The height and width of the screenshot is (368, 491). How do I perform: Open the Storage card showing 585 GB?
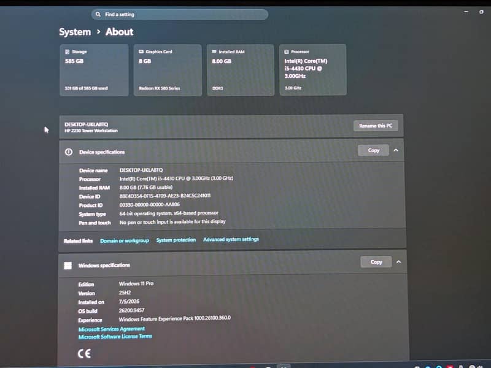94,70
